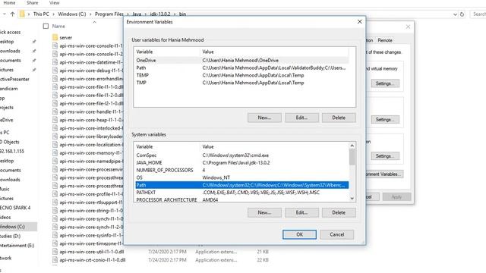Open the address bar history dropdown
The height and width of the screenshot is (273, 486).
455,14
